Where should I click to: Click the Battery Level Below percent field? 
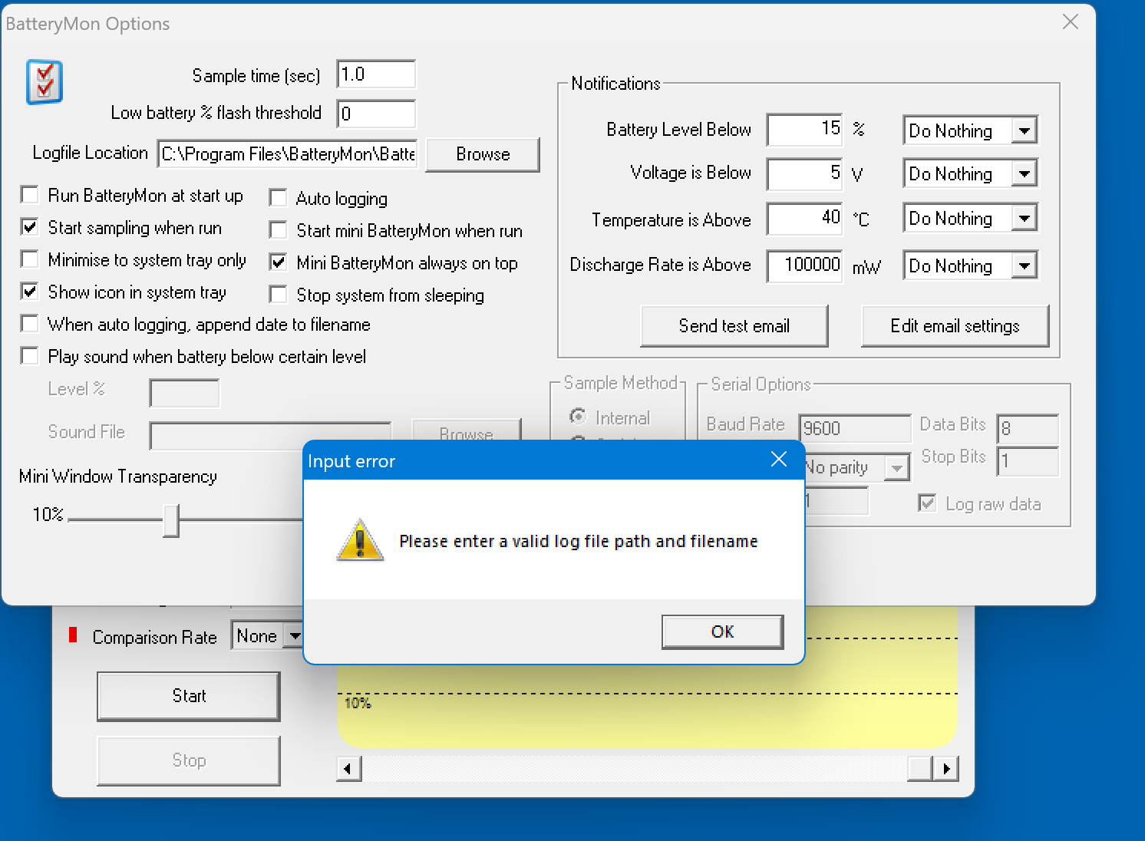click(x=805, y=130)
